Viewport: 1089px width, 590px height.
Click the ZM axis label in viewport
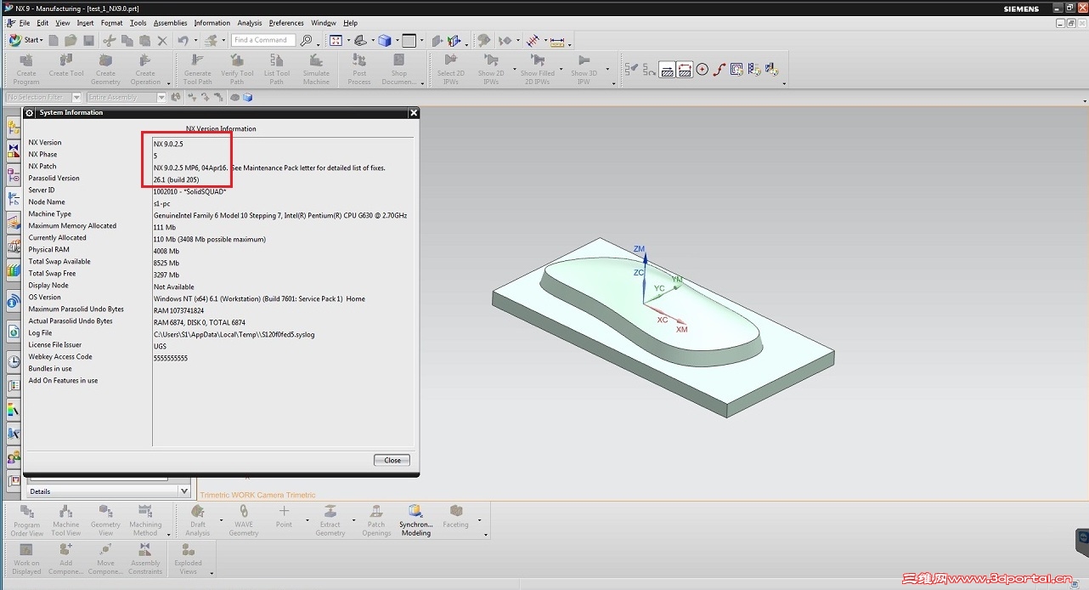pyautogui.click(x=640, y=249)
